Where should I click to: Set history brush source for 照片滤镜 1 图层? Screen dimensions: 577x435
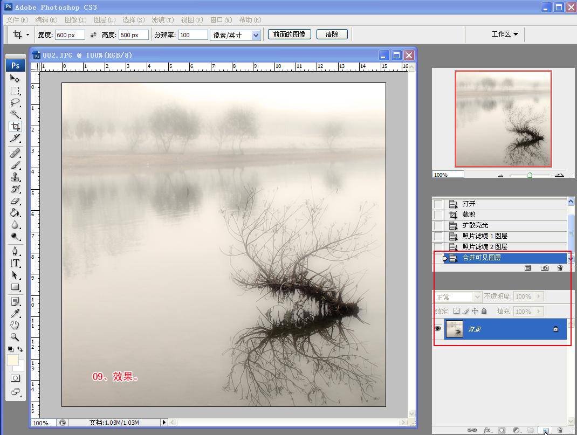(x=438, y=236)
